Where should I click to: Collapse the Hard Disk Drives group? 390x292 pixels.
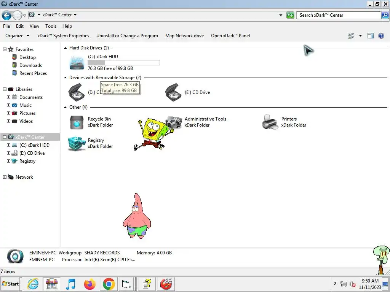[x=66, y=48]
